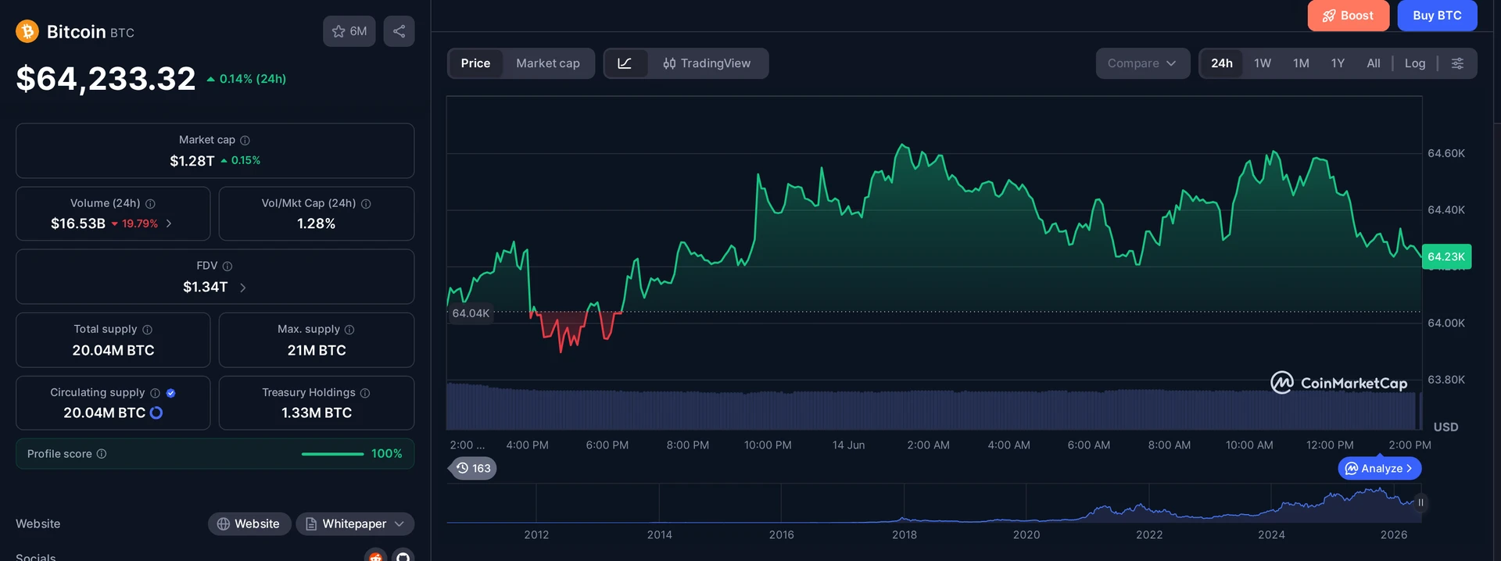Click the circulating supply ring progress icon
1501x561 pixels.
coord(156,413)
